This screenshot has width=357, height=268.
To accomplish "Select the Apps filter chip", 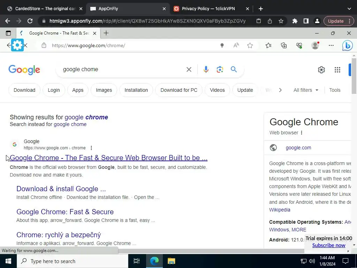I will click(78, 90).
